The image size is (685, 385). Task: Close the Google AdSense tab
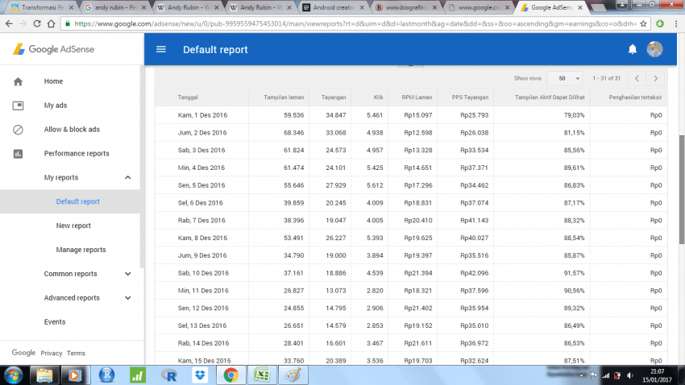(580, 7)
